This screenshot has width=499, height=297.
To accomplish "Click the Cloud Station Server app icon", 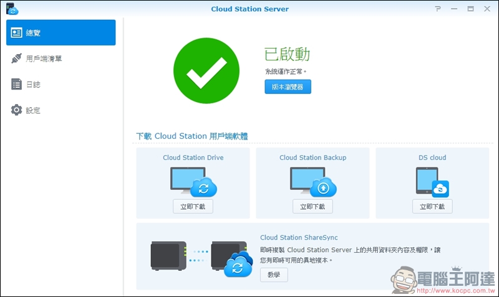I will (12, 9).
